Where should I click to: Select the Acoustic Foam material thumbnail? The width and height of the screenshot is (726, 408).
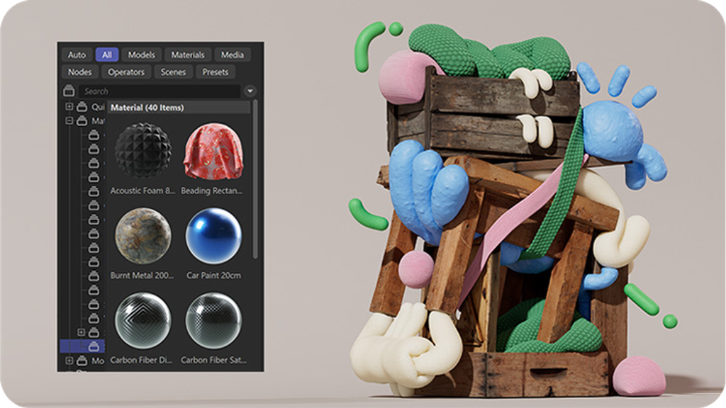(x=143, y=152)
